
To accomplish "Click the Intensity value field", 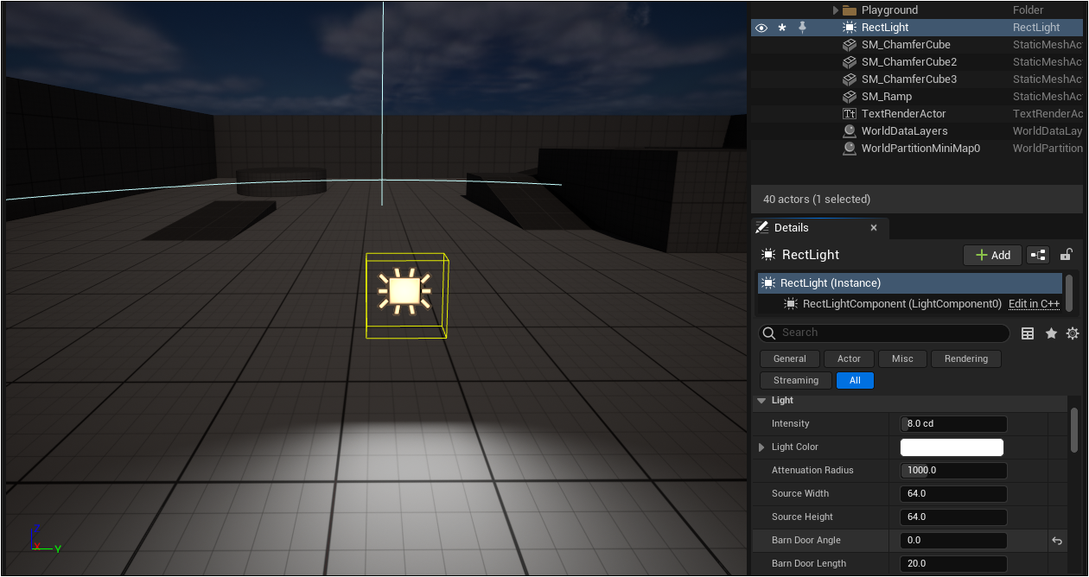I will coord(954,424).
